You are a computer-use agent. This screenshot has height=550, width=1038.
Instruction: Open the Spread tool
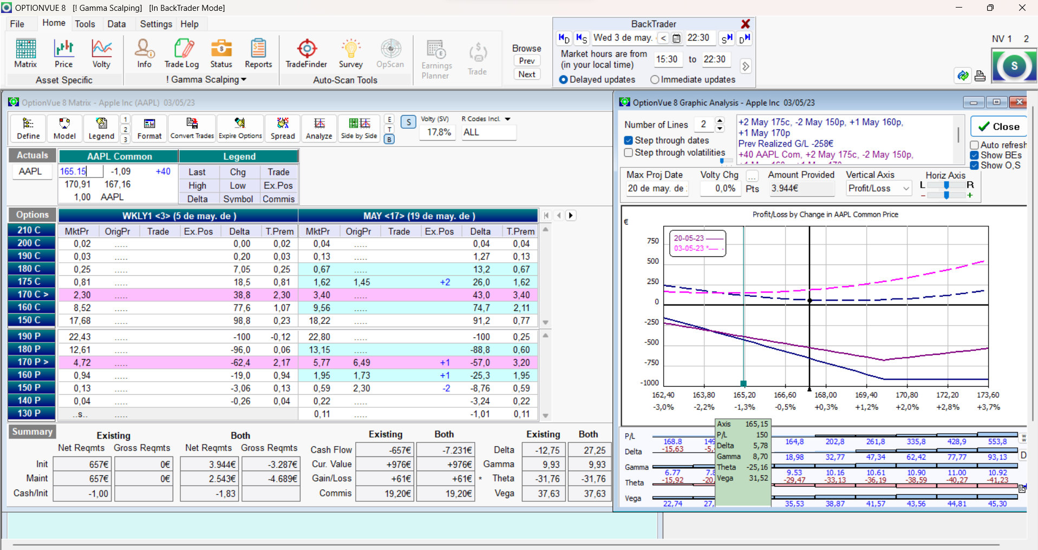coord(283,129)
